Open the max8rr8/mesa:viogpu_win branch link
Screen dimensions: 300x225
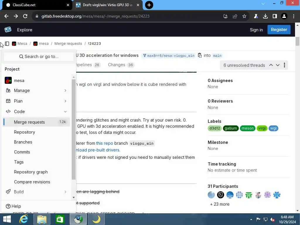click(169, 55)
